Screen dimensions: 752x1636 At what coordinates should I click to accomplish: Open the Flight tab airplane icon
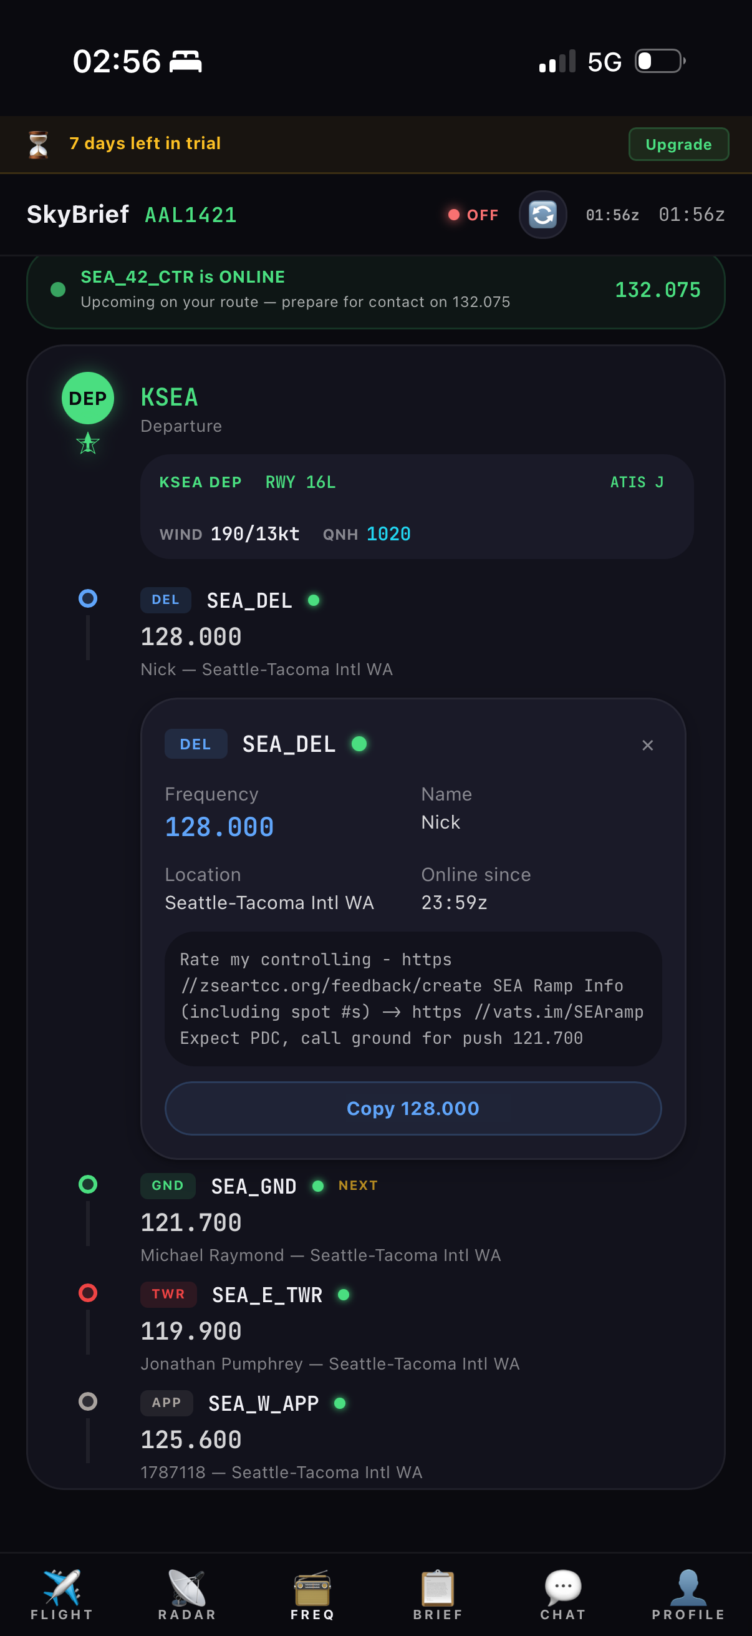click(x=62, y=1587)
